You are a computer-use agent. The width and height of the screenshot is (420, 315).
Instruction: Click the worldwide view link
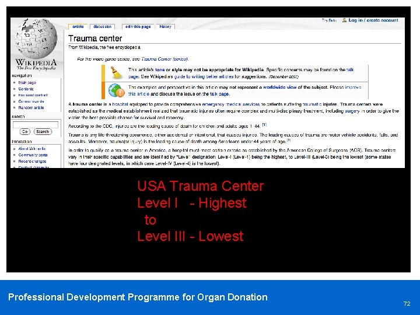click(279, 87)
